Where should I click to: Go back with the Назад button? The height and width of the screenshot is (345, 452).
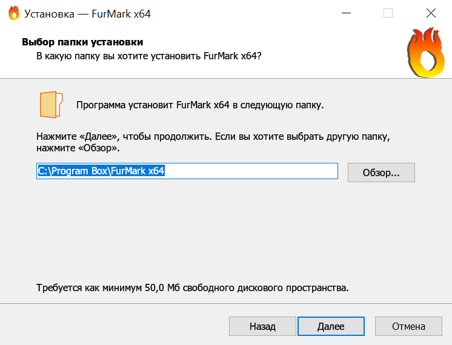click(x=262, y=326)
